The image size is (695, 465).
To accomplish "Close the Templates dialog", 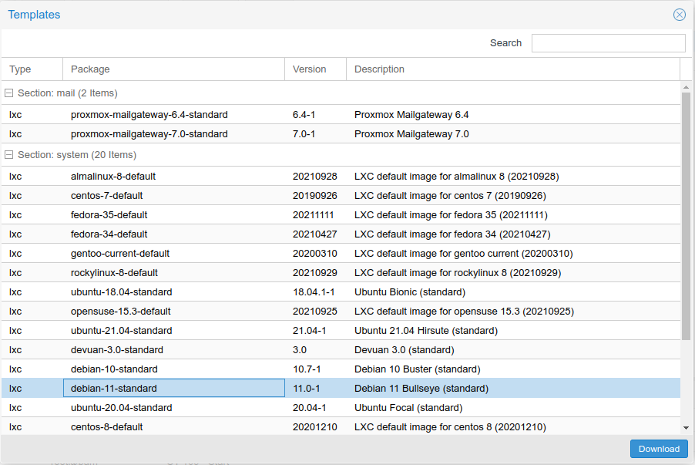I will (679, 15).
